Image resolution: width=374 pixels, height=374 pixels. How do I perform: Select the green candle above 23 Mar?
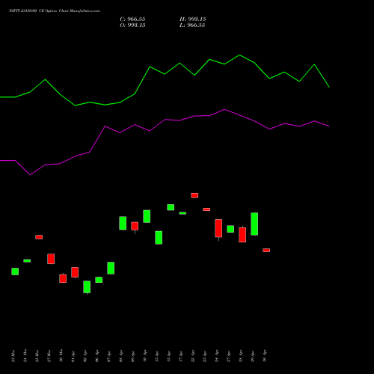click(15, 272)
